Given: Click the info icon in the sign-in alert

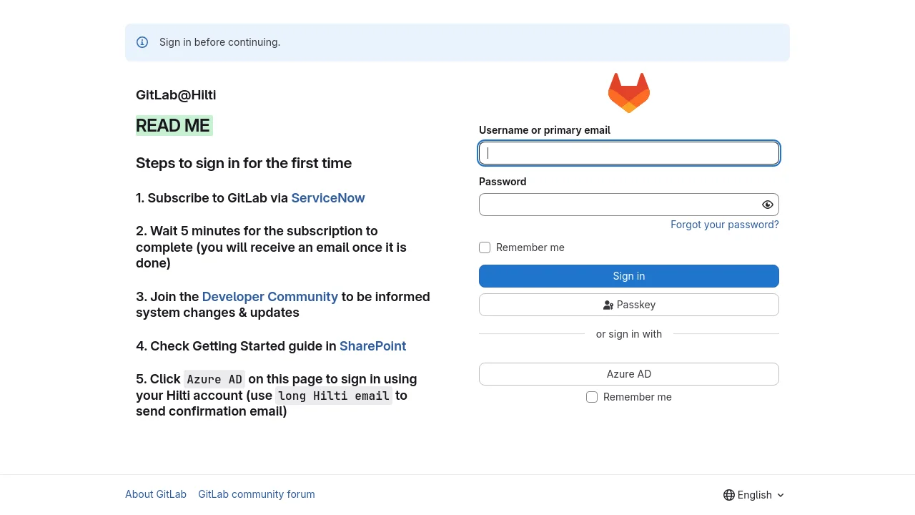Looking at the screenshot, I should point(142,42).
